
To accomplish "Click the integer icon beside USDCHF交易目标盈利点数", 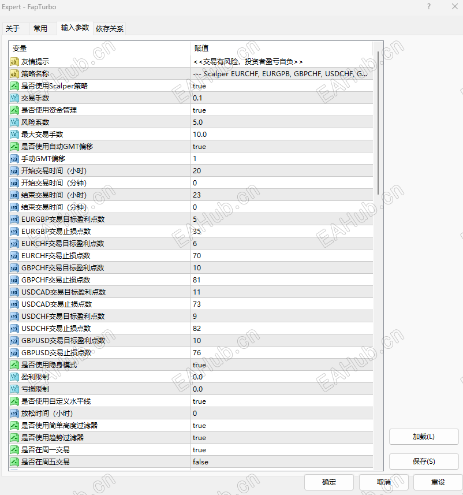I will pos(14,317).
